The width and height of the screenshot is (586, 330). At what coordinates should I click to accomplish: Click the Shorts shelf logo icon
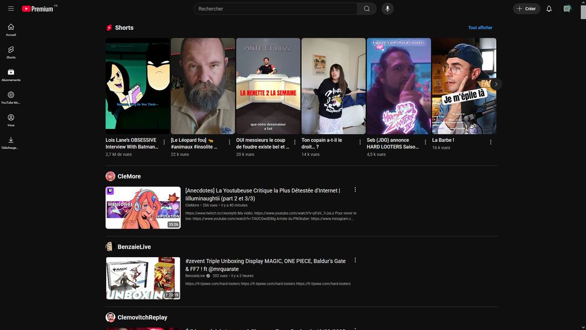109,28
